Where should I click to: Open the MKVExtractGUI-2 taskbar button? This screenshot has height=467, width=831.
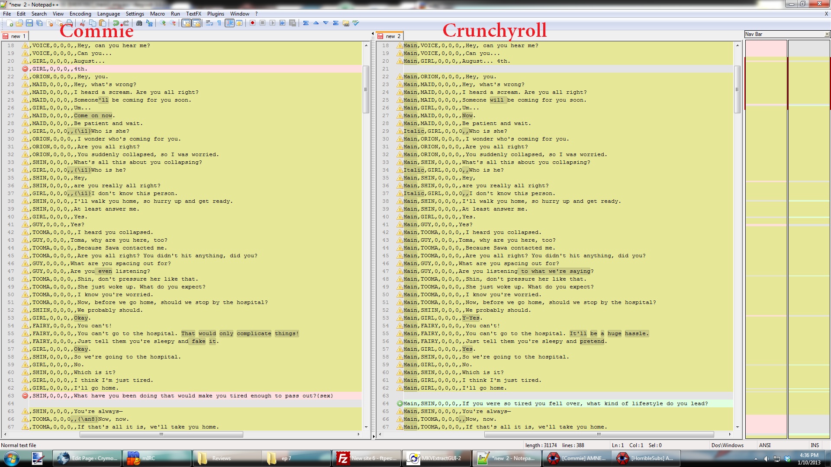pos(437,458)
